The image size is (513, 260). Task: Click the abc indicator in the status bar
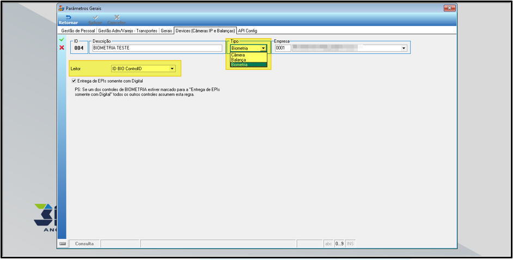click(328, 244)
